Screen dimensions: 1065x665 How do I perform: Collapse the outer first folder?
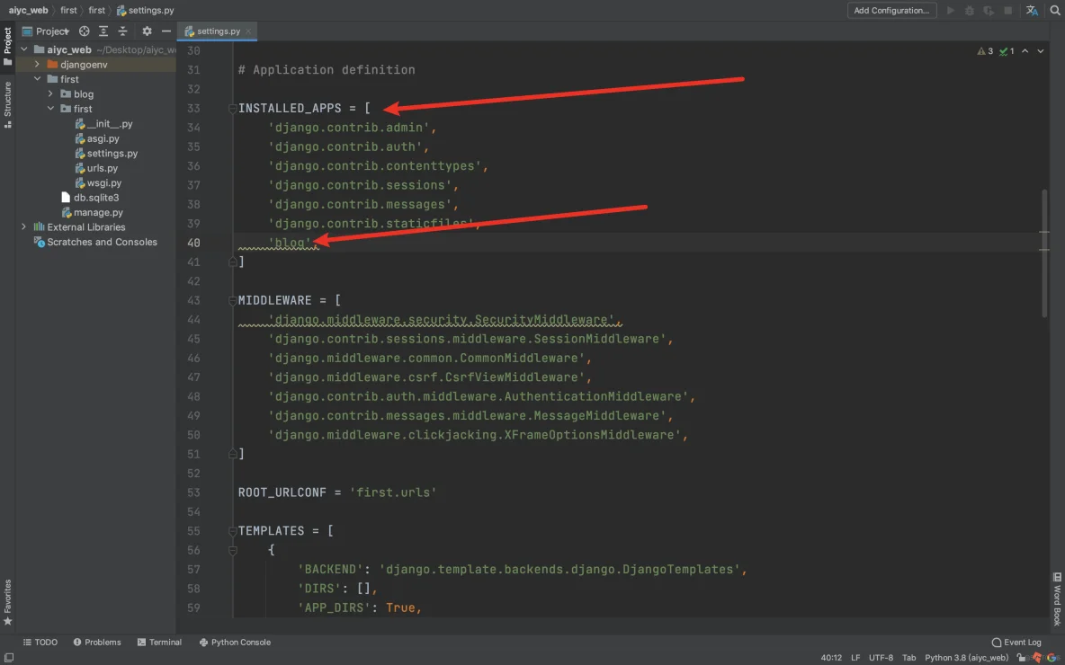click(38, 79)
